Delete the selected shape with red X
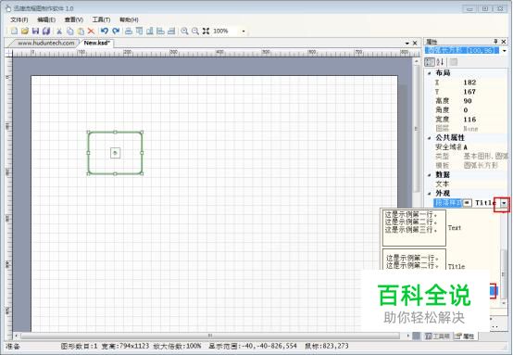This screenshot has width=513, height=355. 91,32
